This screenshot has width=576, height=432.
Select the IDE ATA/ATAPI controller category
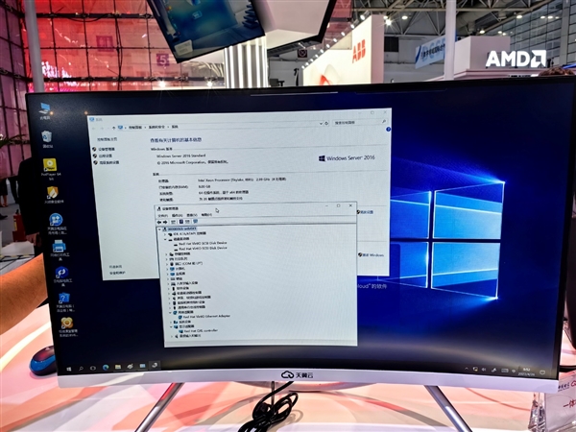[186, 233]
